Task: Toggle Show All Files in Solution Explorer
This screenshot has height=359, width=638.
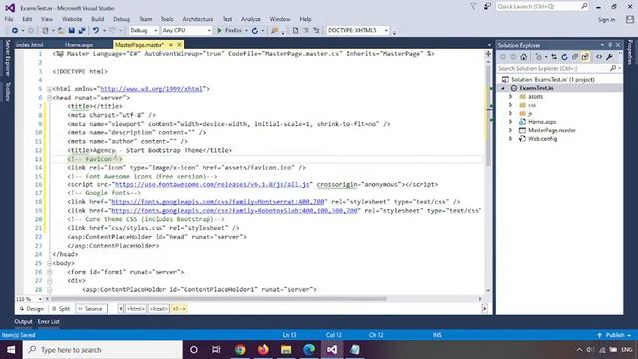Action: coord(585,57)
